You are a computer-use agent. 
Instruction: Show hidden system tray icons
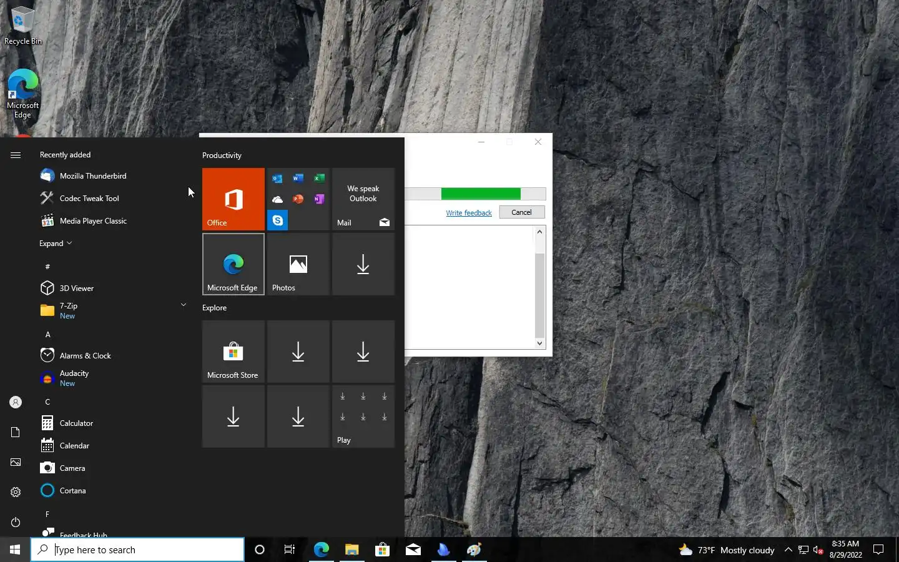788,550
